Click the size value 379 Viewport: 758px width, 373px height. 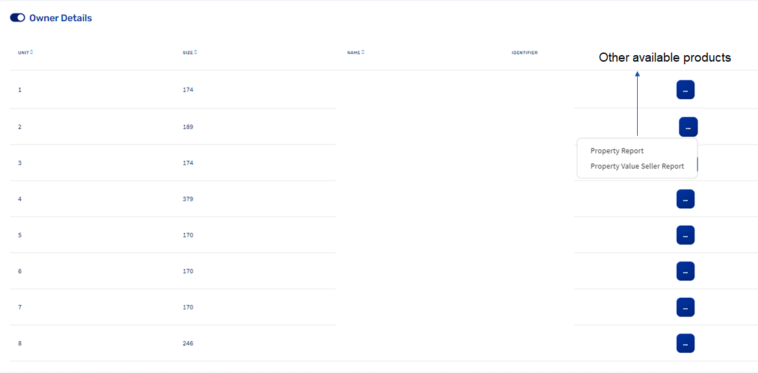coord(188,199)
